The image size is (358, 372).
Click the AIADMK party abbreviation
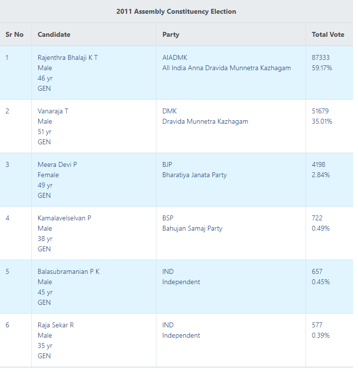[175, 57]
